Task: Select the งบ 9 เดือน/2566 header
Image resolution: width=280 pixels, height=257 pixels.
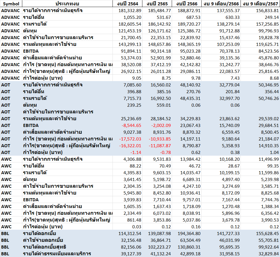Action: tap(221, 4)
